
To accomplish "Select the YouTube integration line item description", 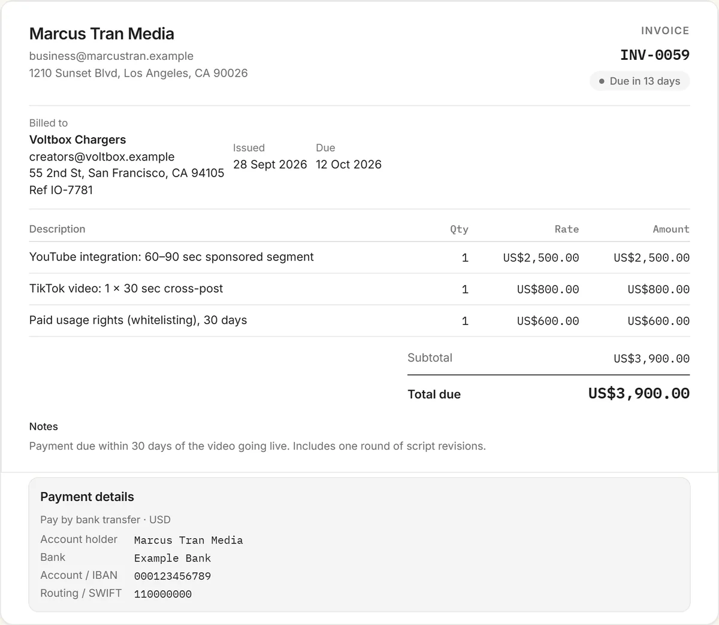I will pos(171,257).
